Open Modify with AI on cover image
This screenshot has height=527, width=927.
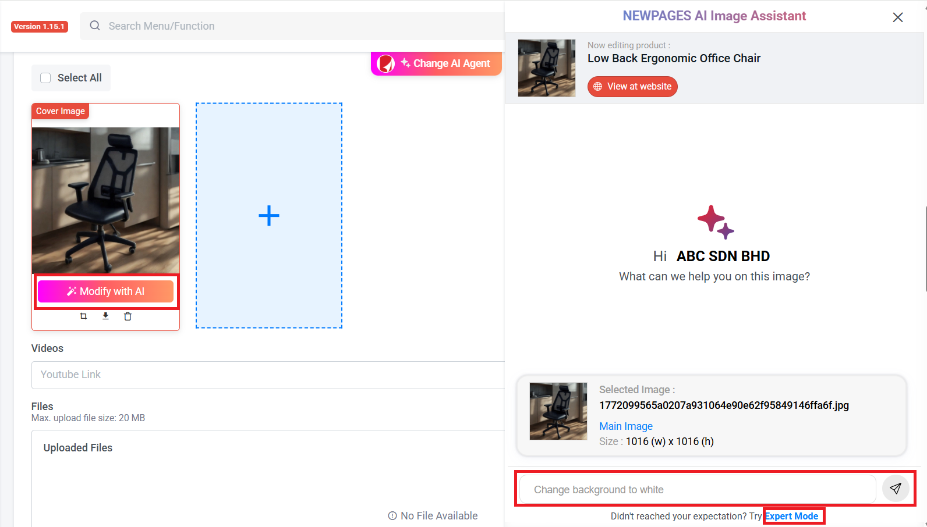coord(105,291)
